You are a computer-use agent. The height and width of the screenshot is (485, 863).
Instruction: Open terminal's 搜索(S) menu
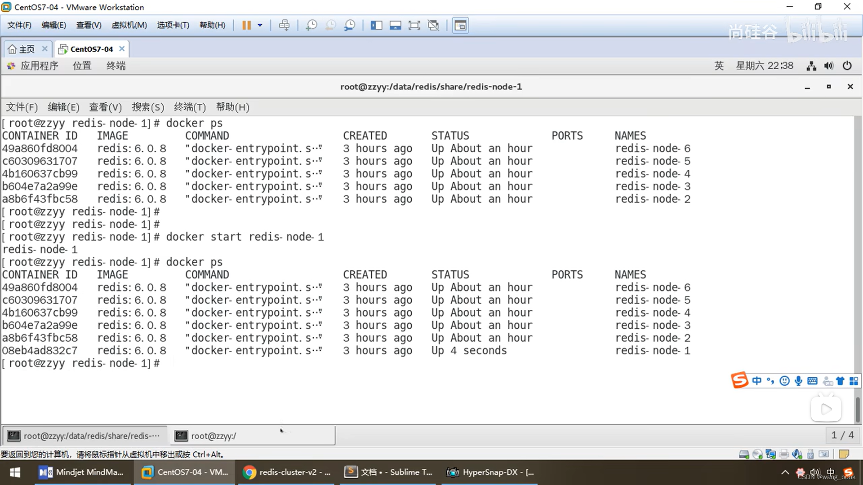(147, 107)
